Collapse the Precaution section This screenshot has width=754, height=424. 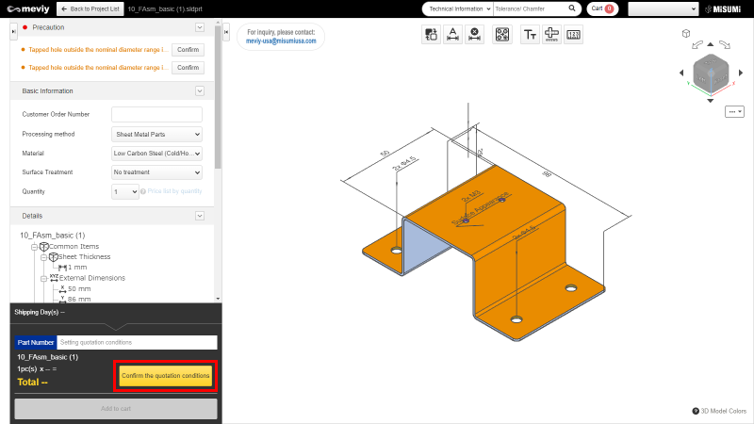[x=200, y=27]
